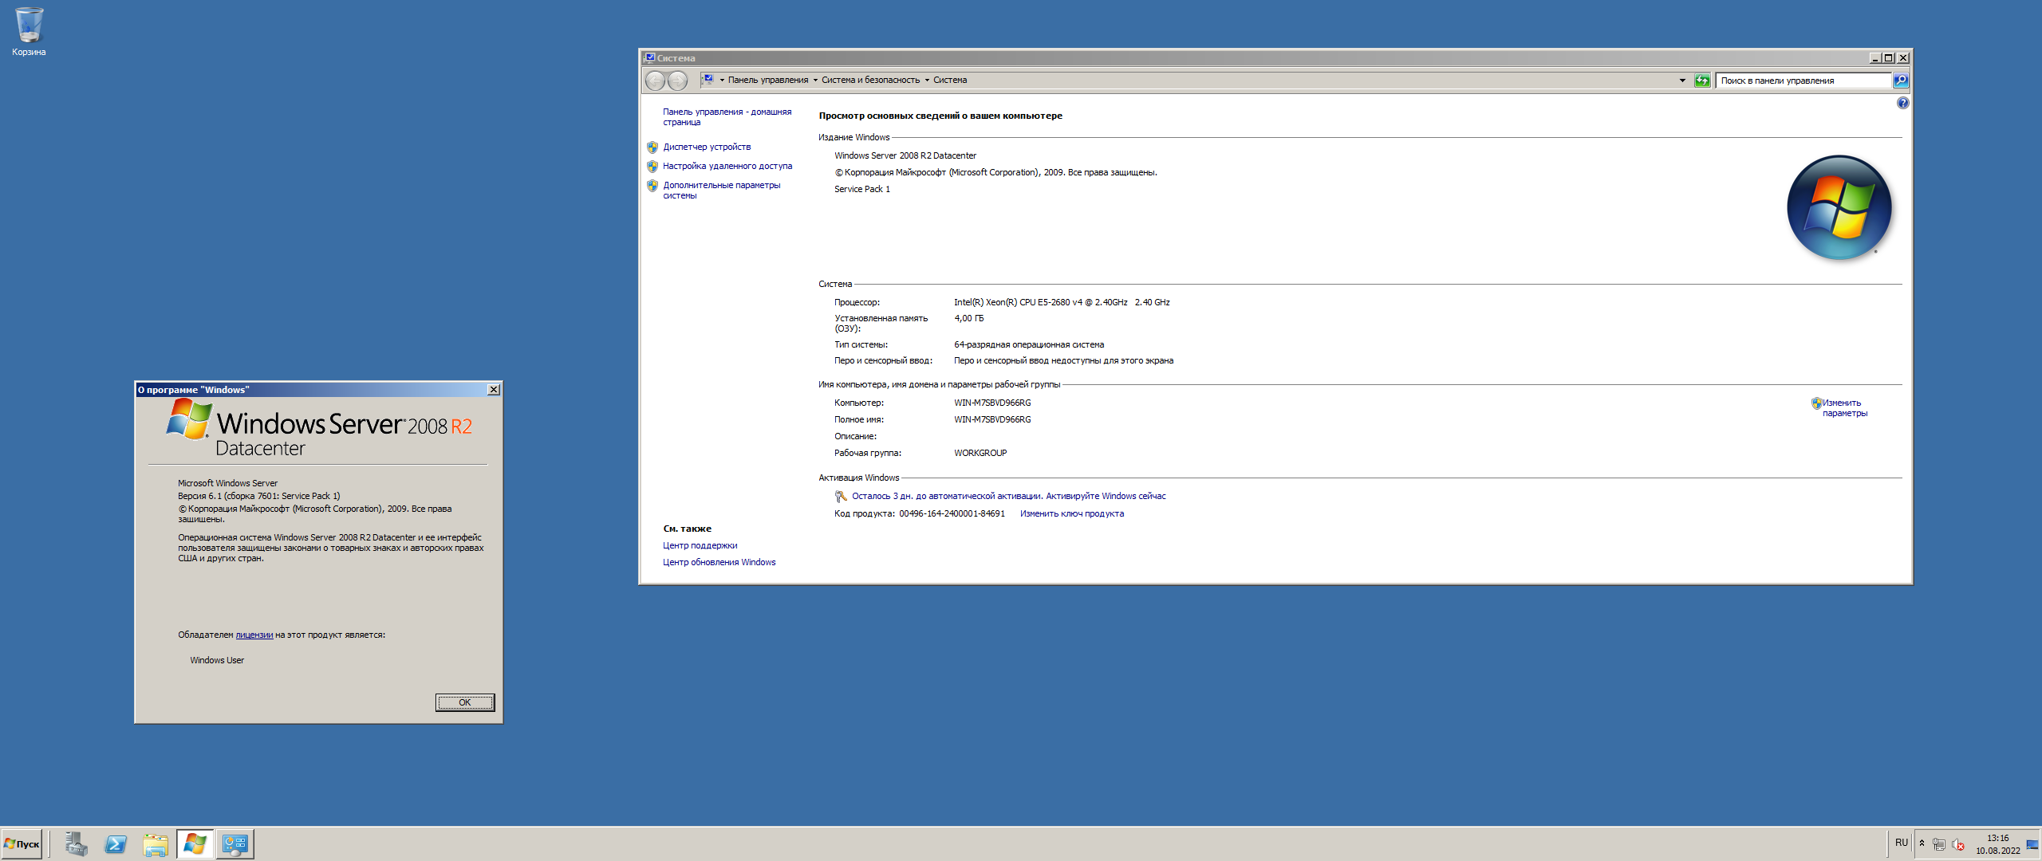Open Windows Explorer from the taskbar

pos(156,844)
